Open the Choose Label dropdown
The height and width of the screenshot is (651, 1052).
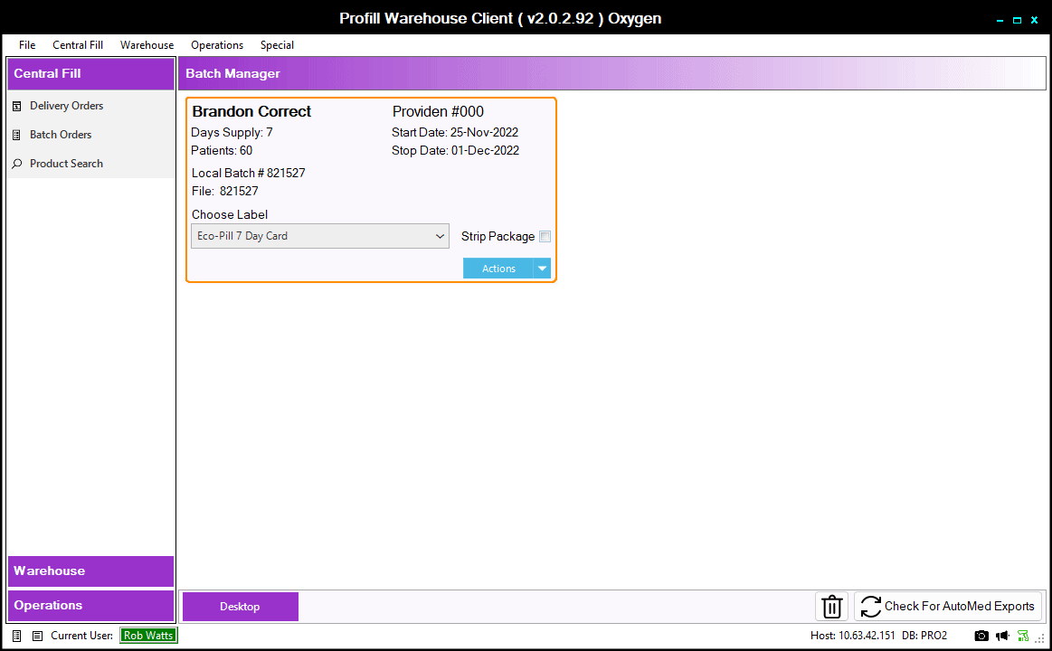320,236
